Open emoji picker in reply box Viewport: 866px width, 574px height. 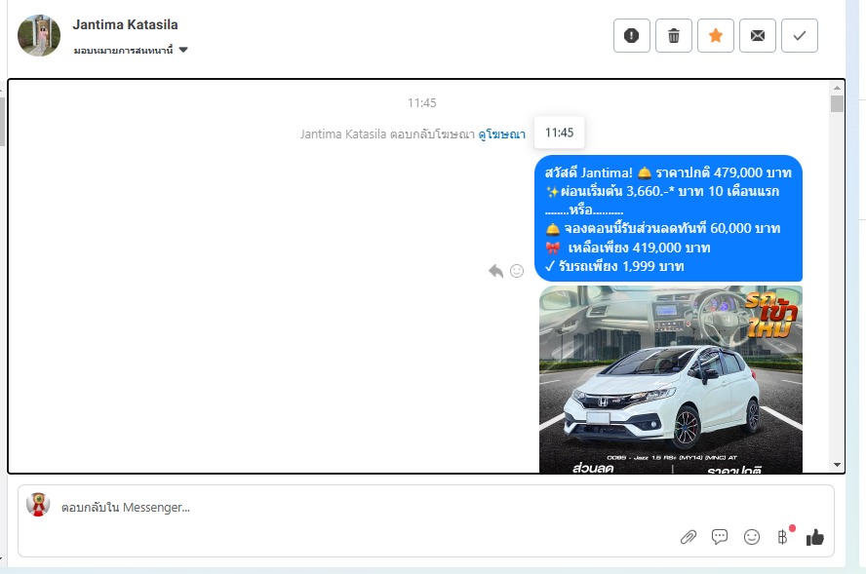(752, 537)
